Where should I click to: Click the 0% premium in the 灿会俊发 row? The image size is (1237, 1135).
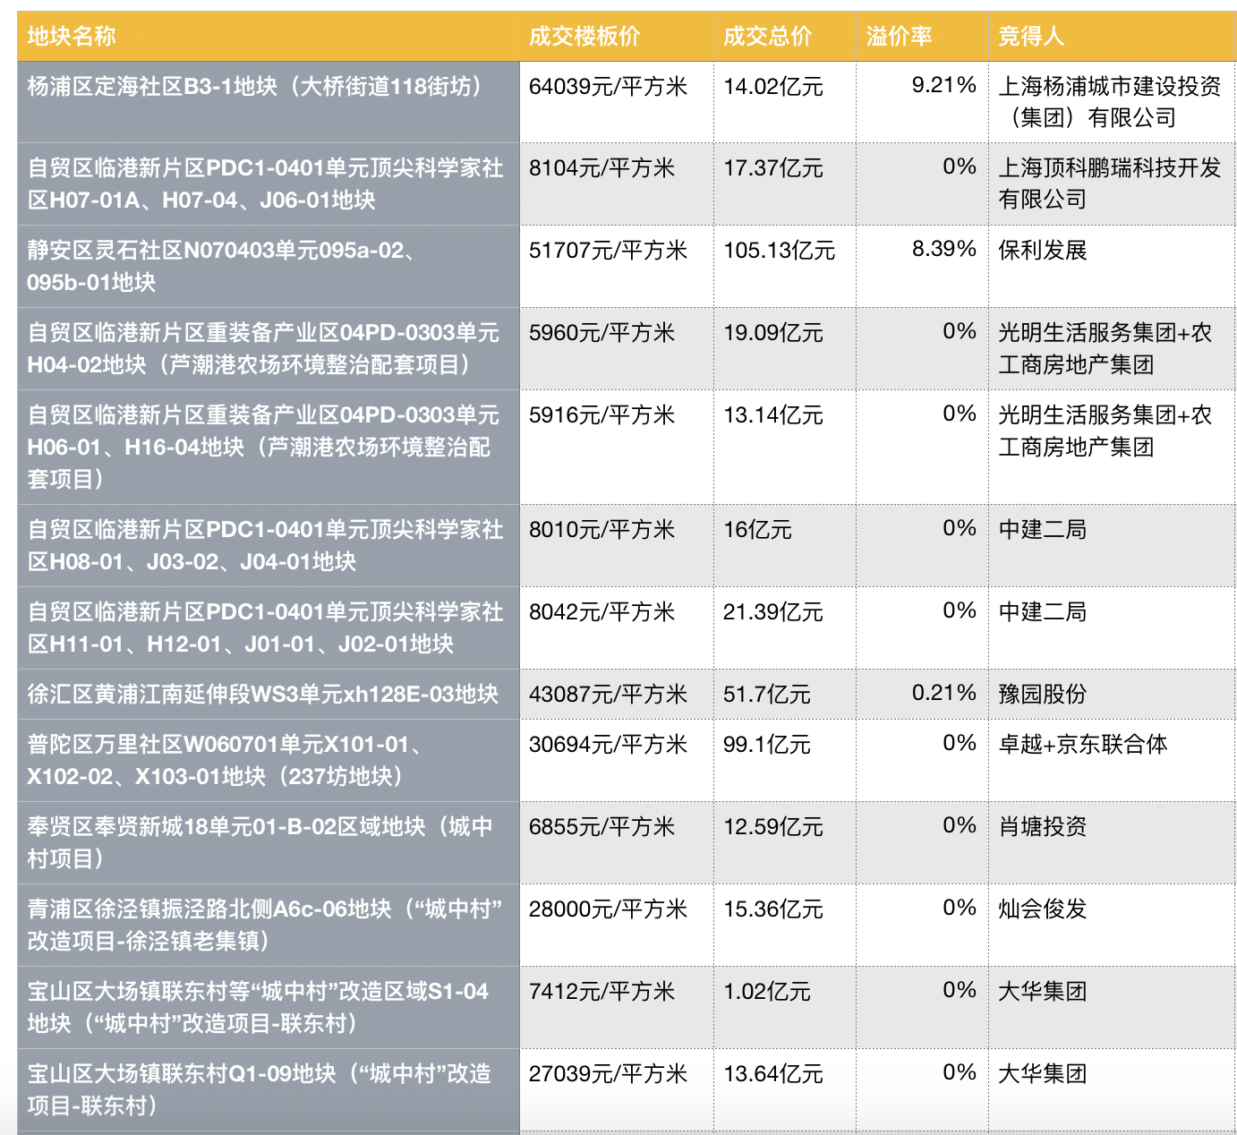tap(960, 908)
